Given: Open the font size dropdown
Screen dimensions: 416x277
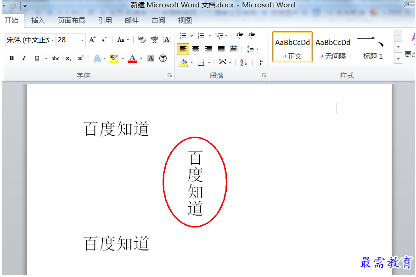Looking at the screenshot, I should 83,40.
